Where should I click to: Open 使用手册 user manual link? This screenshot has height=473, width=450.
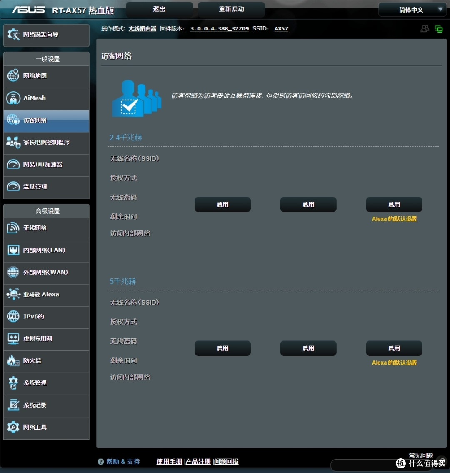(169, 461)
